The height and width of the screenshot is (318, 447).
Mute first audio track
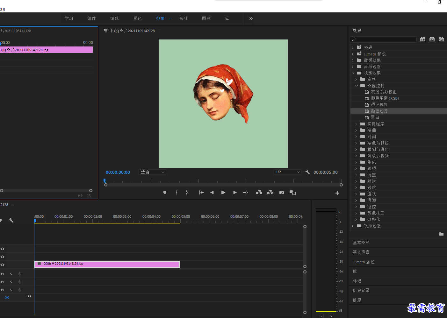tap(2, 274)
